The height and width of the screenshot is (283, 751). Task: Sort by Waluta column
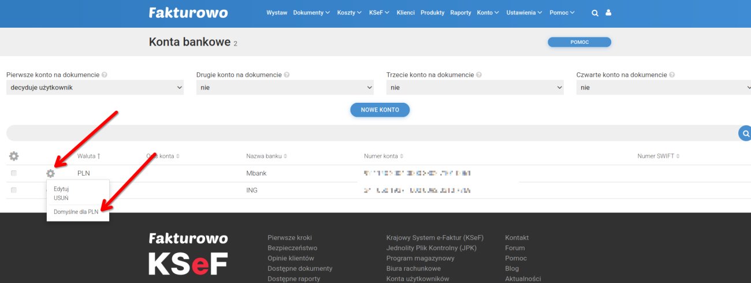[x=89, y=157]
